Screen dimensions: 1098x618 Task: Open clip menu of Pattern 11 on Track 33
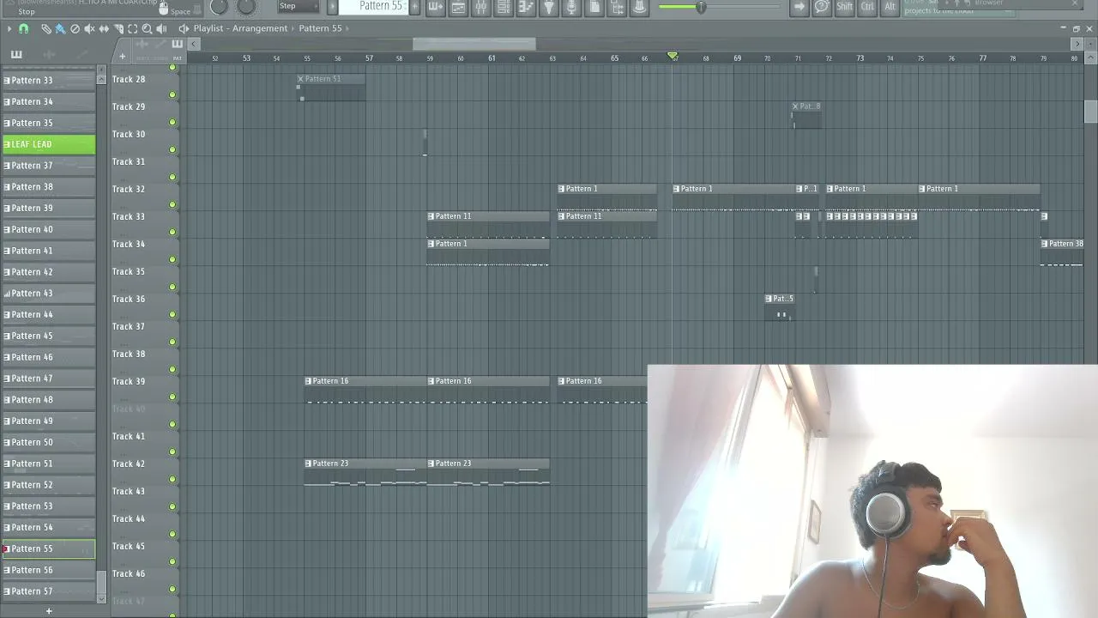coord(431,216)
